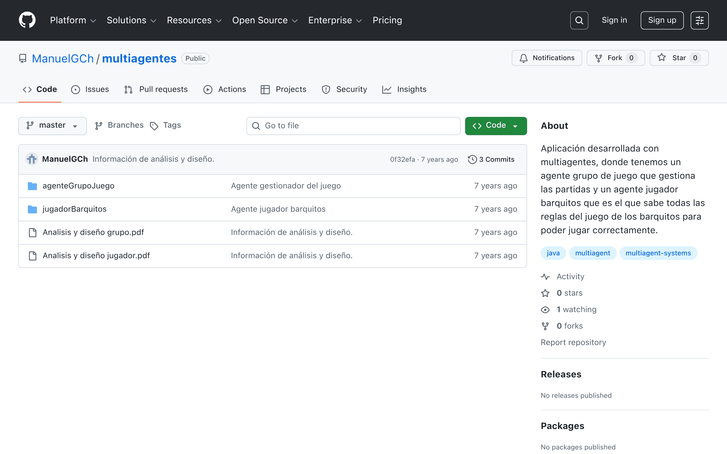Click the file icon for Analisis y diseño jugador.pdf
The height and width of the screenshot is (454, 727).
pos(32,256)
